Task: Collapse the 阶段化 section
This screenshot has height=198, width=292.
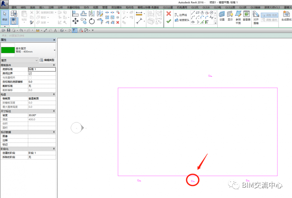Action: pos(54,149)
